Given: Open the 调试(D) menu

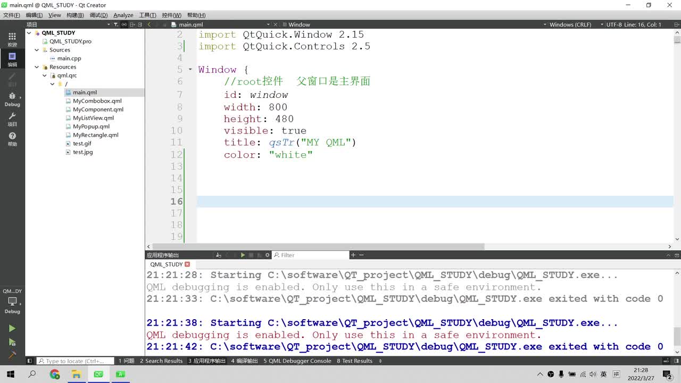Looking at the screenshot, I should [x=98, y=15].
